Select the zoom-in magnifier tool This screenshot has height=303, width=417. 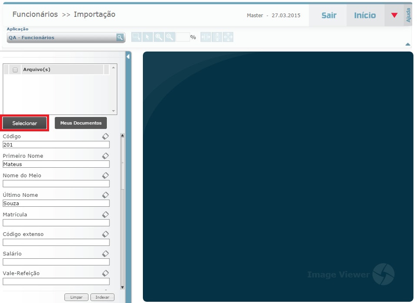point(159,37)
